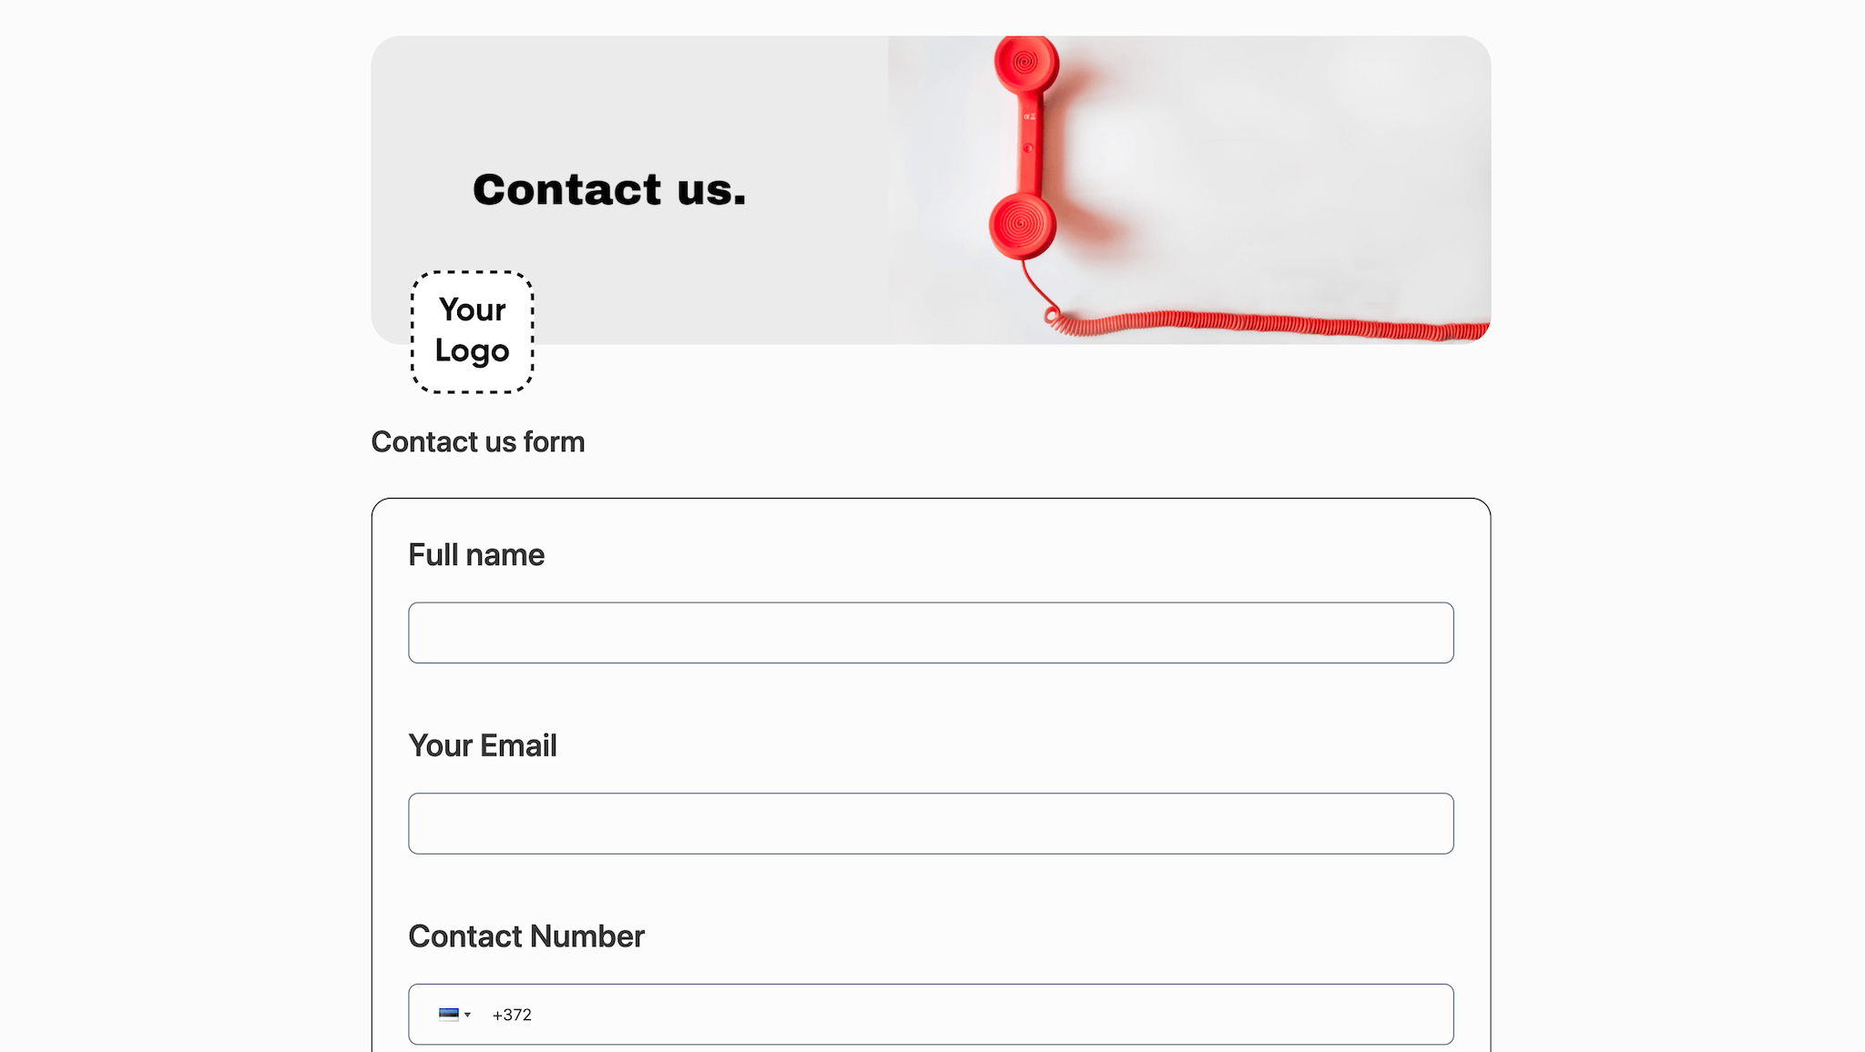The height and width of the screenshot is (1052, 1865).
Task: Click the handset's bottom mouthpiece
Action: 1023,224
